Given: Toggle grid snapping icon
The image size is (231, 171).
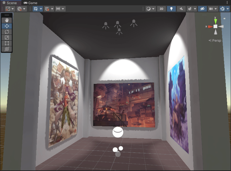Looking at the screenshot, I should point(47,9).
